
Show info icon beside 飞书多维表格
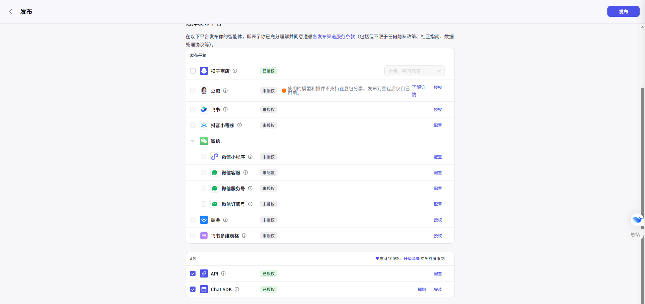(244, 236)
